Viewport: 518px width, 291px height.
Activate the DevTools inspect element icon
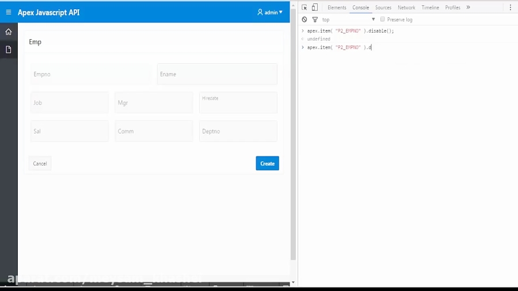[x=304, y=7]
